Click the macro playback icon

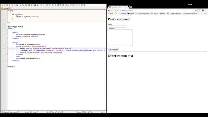(79, 5)
